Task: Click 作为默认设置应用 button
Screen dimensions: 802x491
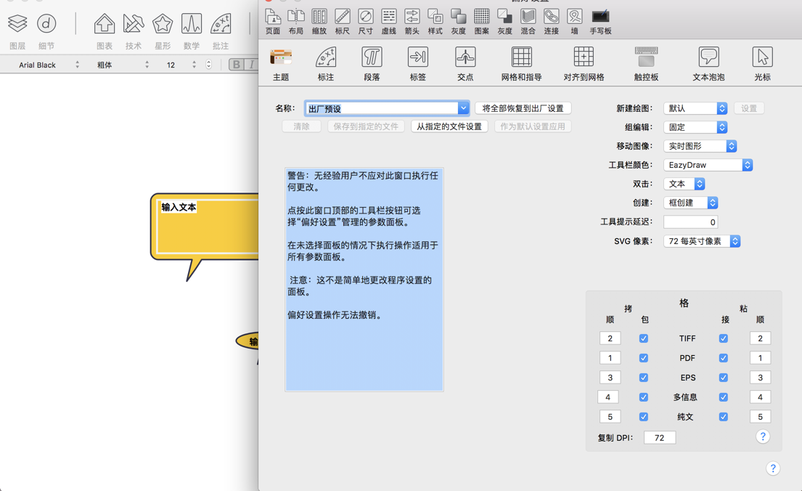Action: point(533,126)
